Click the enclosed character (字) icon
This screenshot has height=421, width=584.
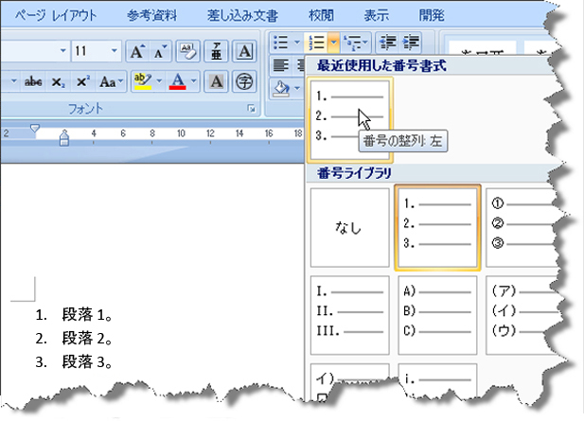(244, 81)
